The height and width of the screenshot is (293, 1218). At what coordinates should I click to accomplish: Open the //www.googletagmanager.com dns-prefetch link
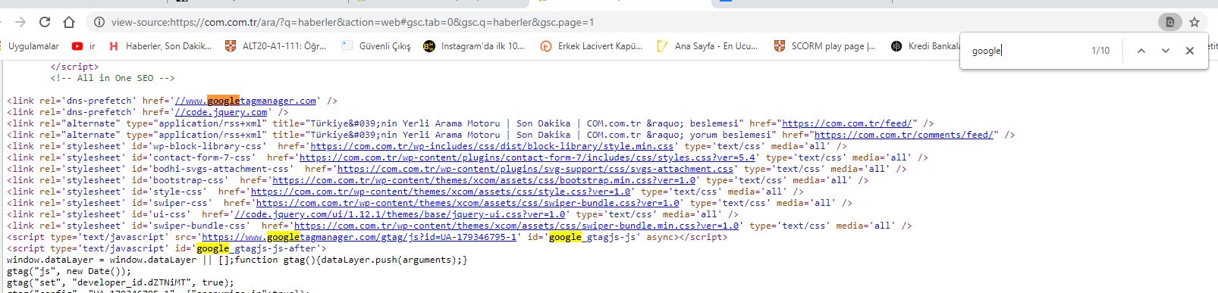245,101
